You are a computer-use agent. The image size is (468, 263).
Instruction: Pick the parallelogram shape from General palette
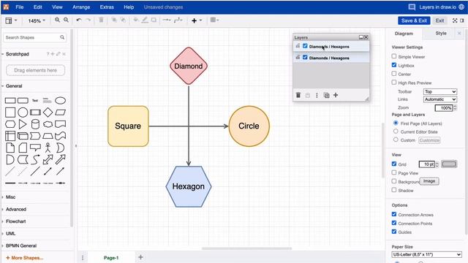coord(60,113)
